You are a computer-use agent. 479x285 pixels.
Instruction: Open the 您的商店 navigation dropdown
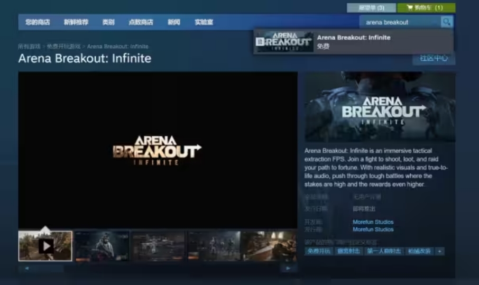(38, 22)
